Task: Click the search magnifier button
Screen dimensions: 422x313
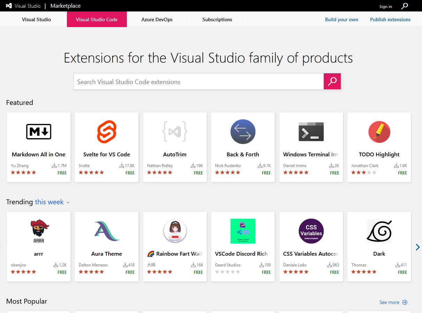Action: 332,81
